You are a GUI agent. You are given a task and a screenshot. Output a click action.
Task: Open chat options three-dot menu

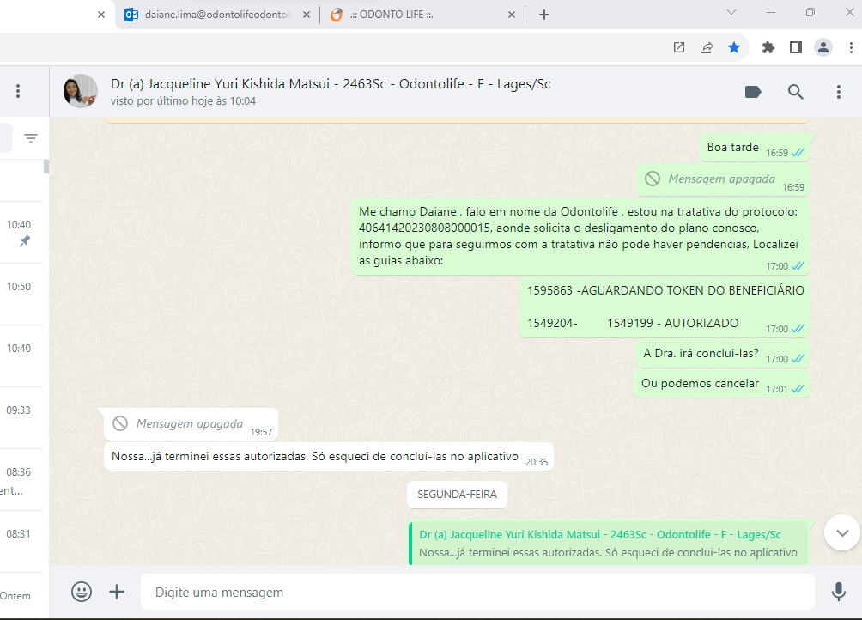[x=839, y=92]
